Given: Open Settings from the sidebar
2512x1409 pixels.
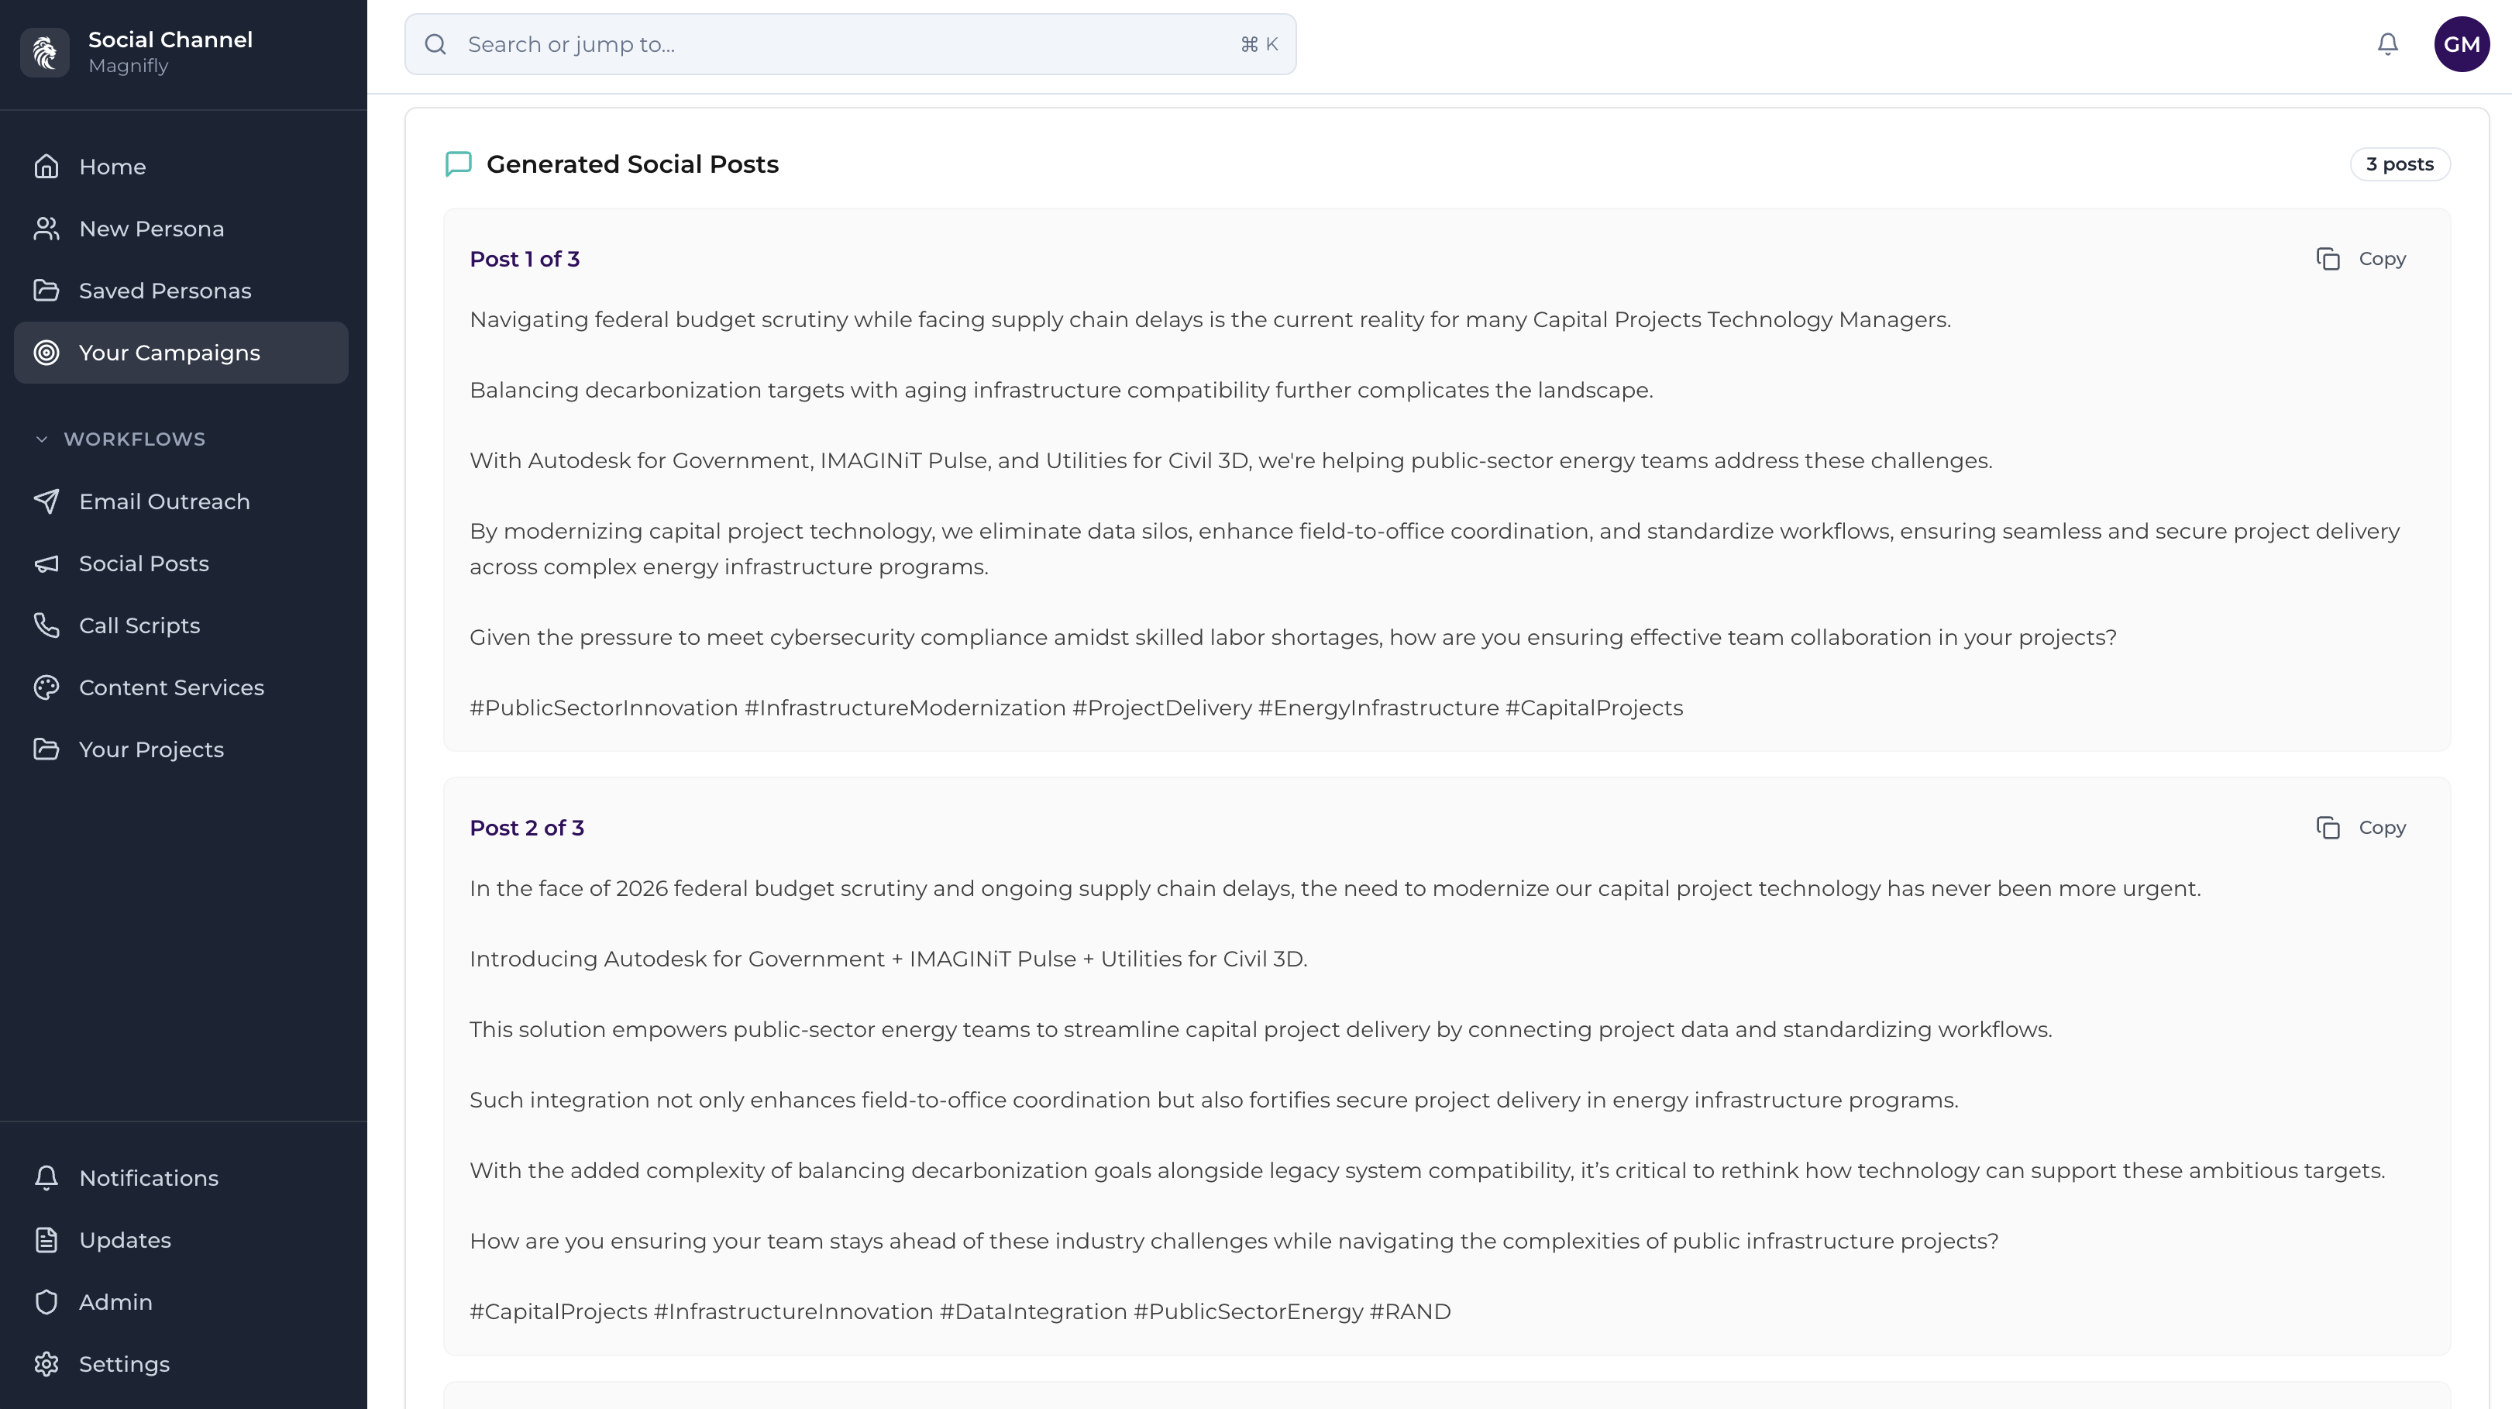Looking at the screenshot, I should pos(124,1363).
